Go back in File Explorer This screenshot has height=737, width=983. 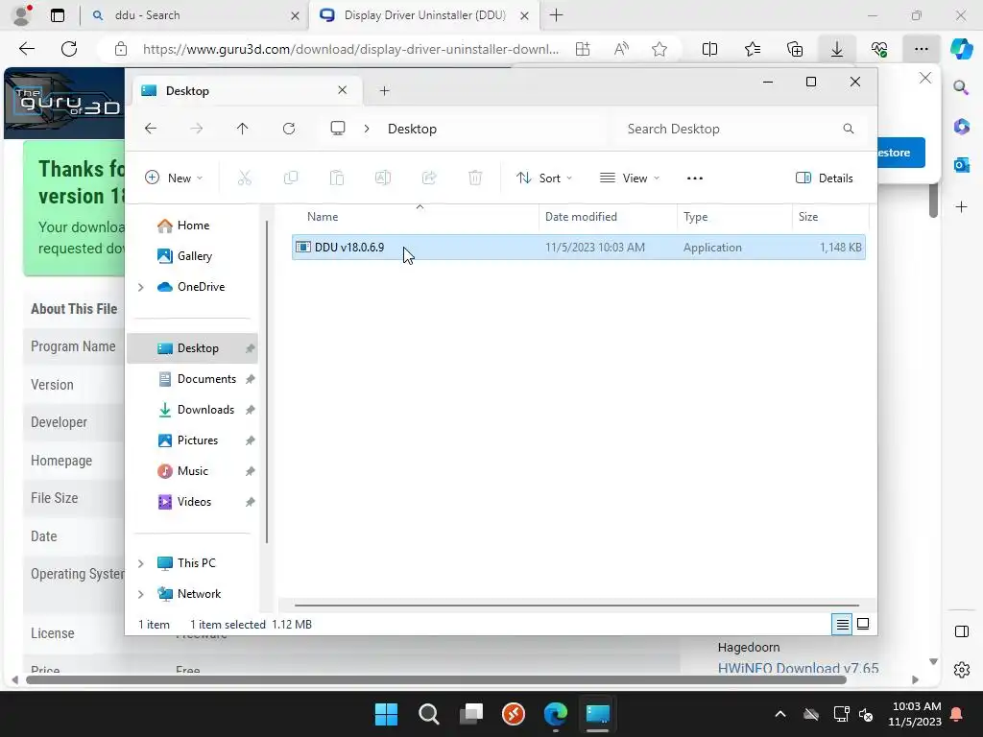click(x=151, y=129)
